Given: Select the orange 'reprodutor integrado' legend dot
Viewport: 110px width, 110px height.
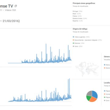Looking at the screenshot, I should [73, 40].
